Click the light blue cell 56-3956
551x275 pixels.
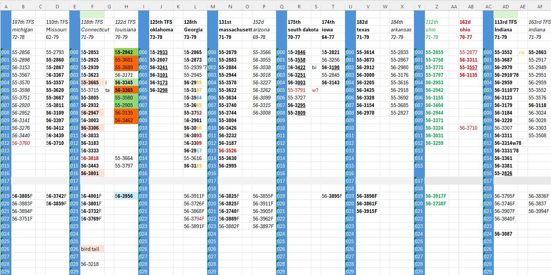click(x=126, y=196)
